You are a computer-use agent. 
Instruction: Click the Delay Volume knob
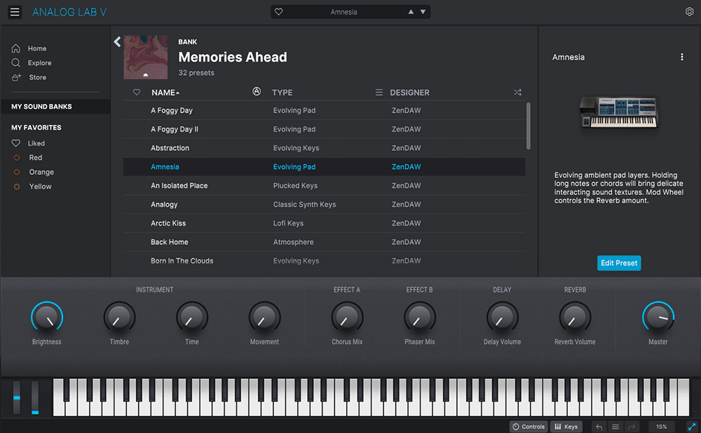(503, 317)
